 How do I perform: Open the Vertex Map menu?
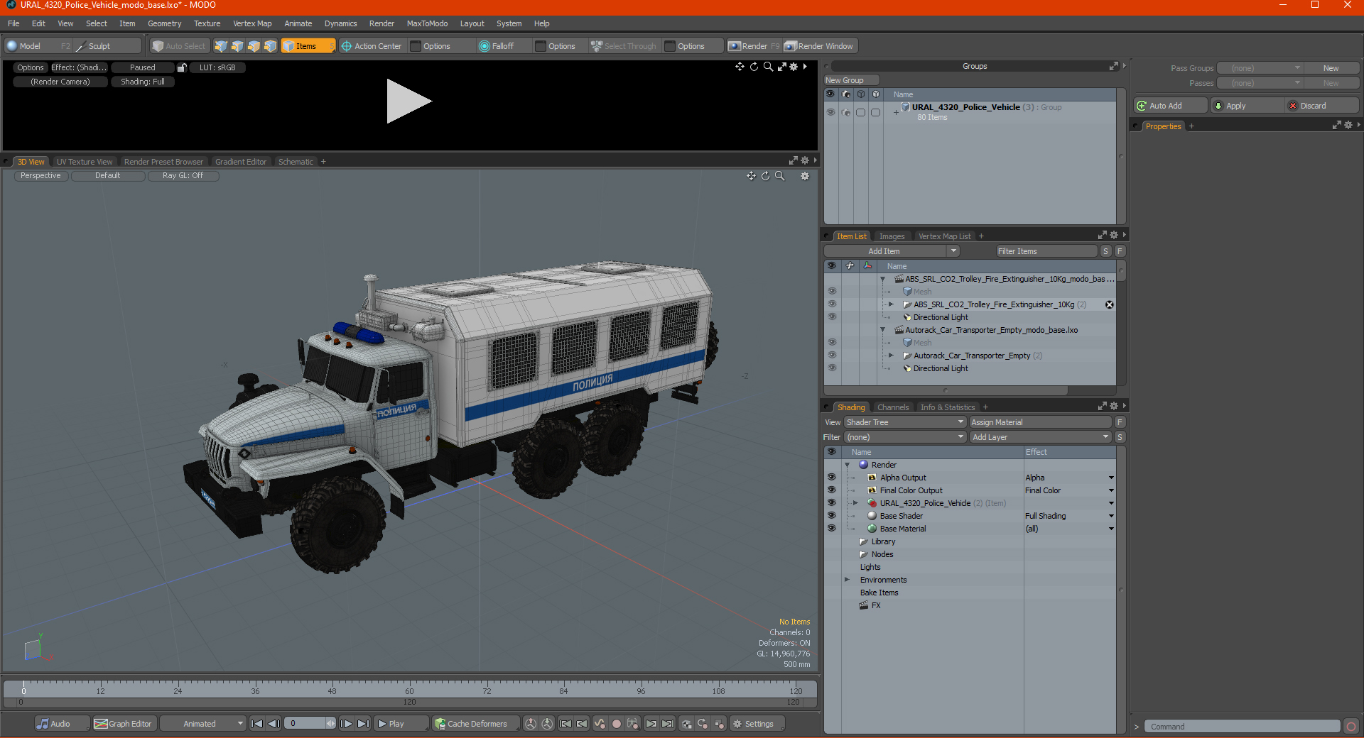point(252,23)
